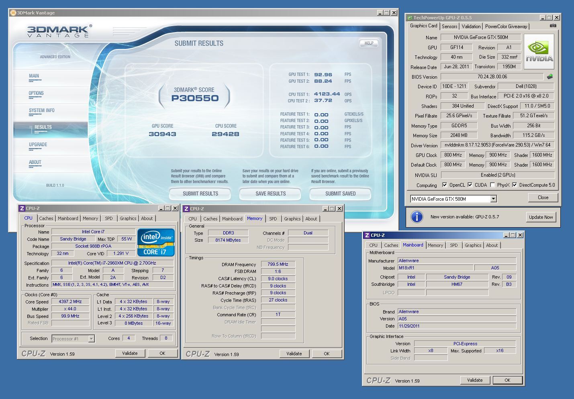Click OK in CPU-Z Memory window
Image resolution: width=574 pixels, height=399 pixels.
tap(327, 354)
